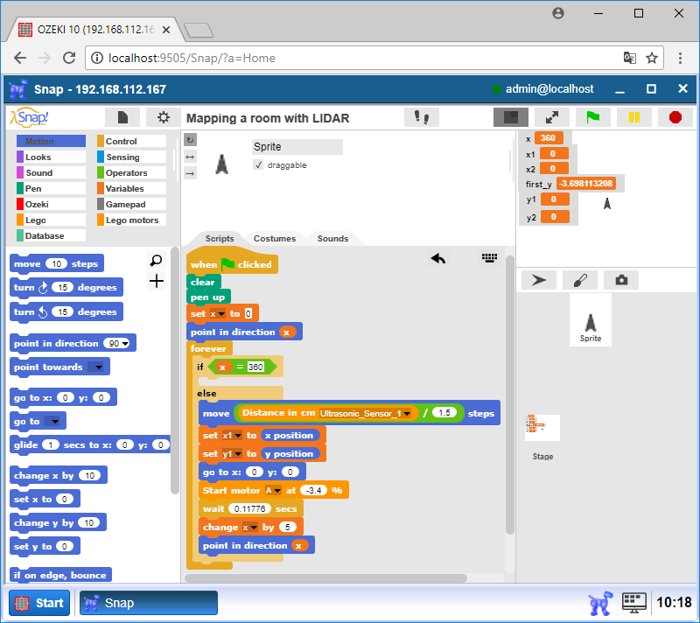The image size is (700, 623).
Task: Open the file document menu icon
Action: 122,117
